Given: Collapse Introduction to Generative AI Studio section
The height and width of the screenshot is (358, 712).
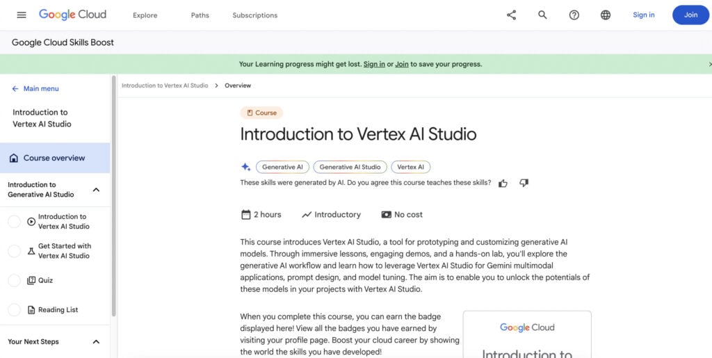Looking at the screenshot, I should [x=96, y=190].
